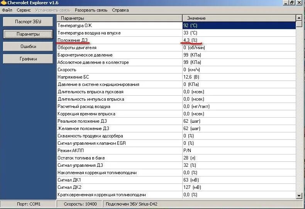Select the Скорость parameter row
The height and width of the screenshot is (209, 305).
tap(176, 70)
